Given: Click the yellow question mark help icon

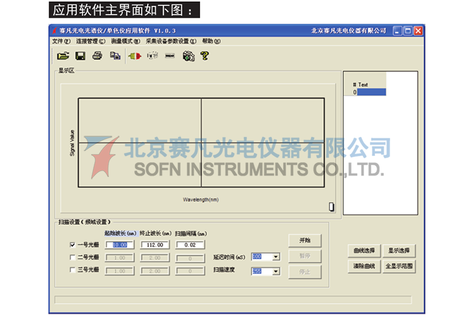Looking at the screenshot, I should click(x=205, y=56).
